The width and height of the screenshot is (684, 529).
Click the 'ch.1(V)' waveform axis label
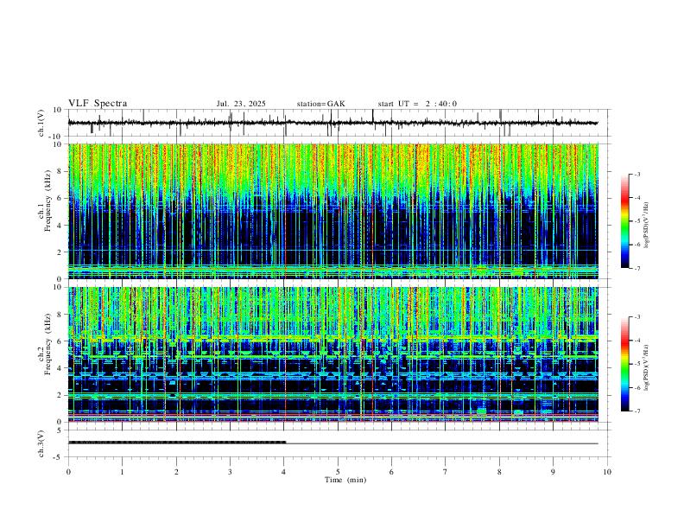tap(41, 123)
